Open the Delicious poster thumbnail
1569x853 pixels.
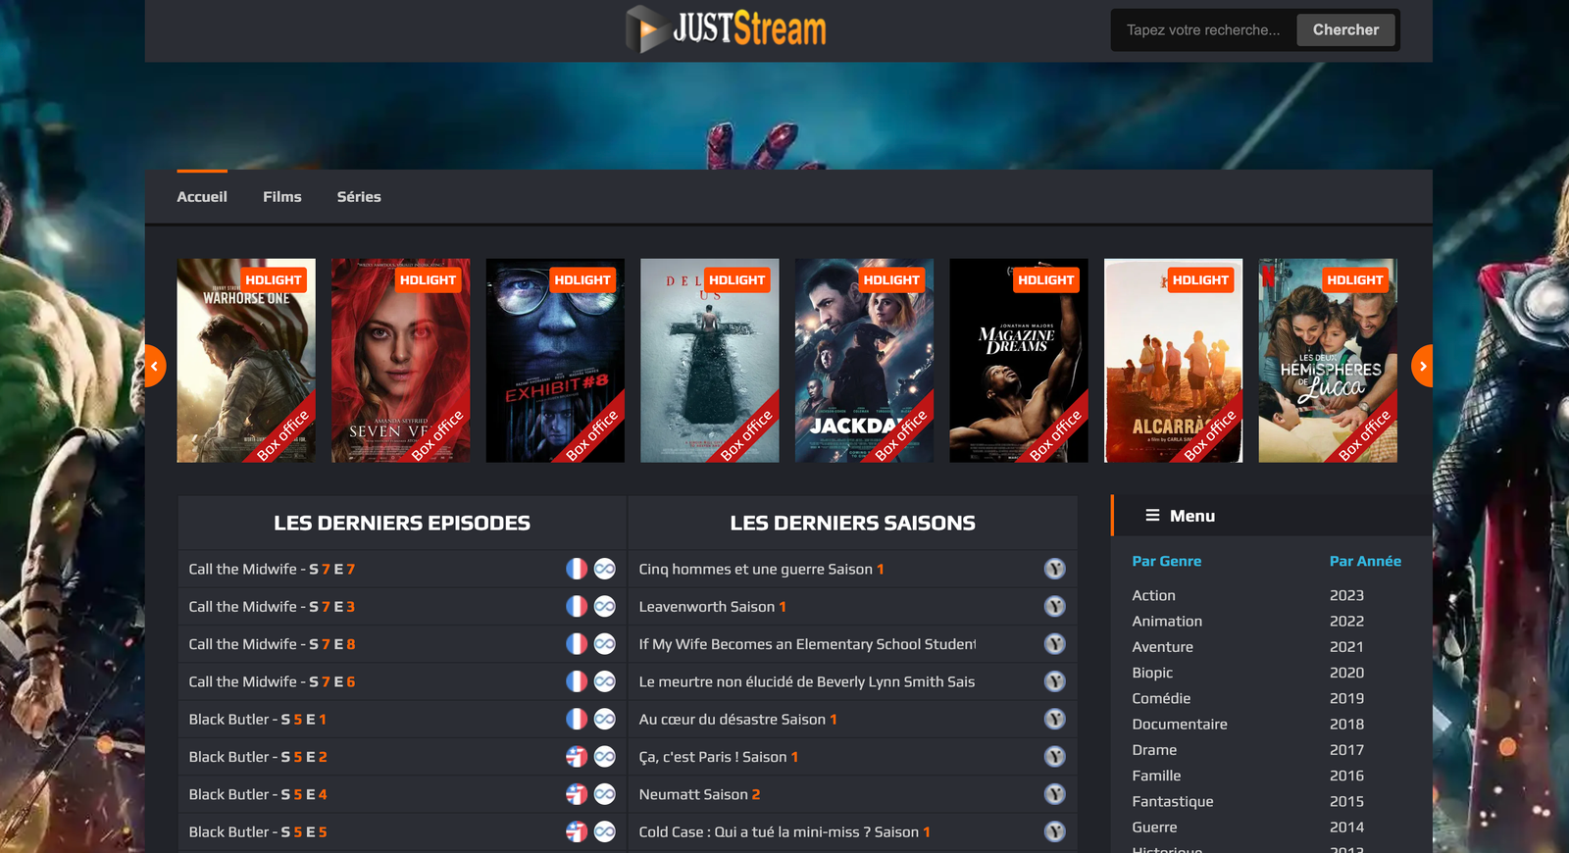(710, 361)
